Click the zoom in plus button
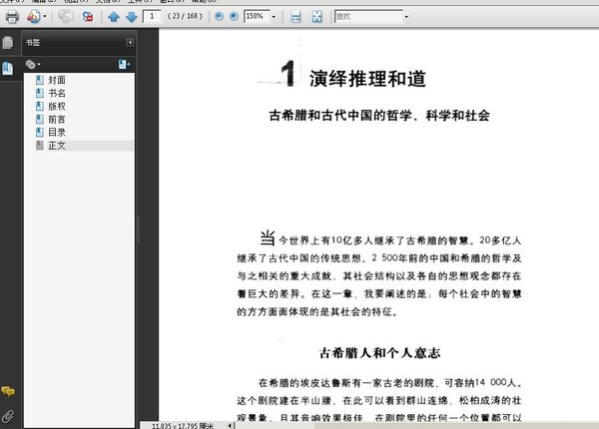Image resolution: width=599 pixels, height=429 pixels. [x=234, y=17]
